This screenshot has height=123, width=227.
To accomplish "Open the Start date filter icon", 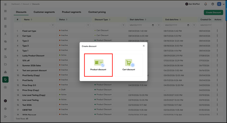I will click(x=159, y=25).
